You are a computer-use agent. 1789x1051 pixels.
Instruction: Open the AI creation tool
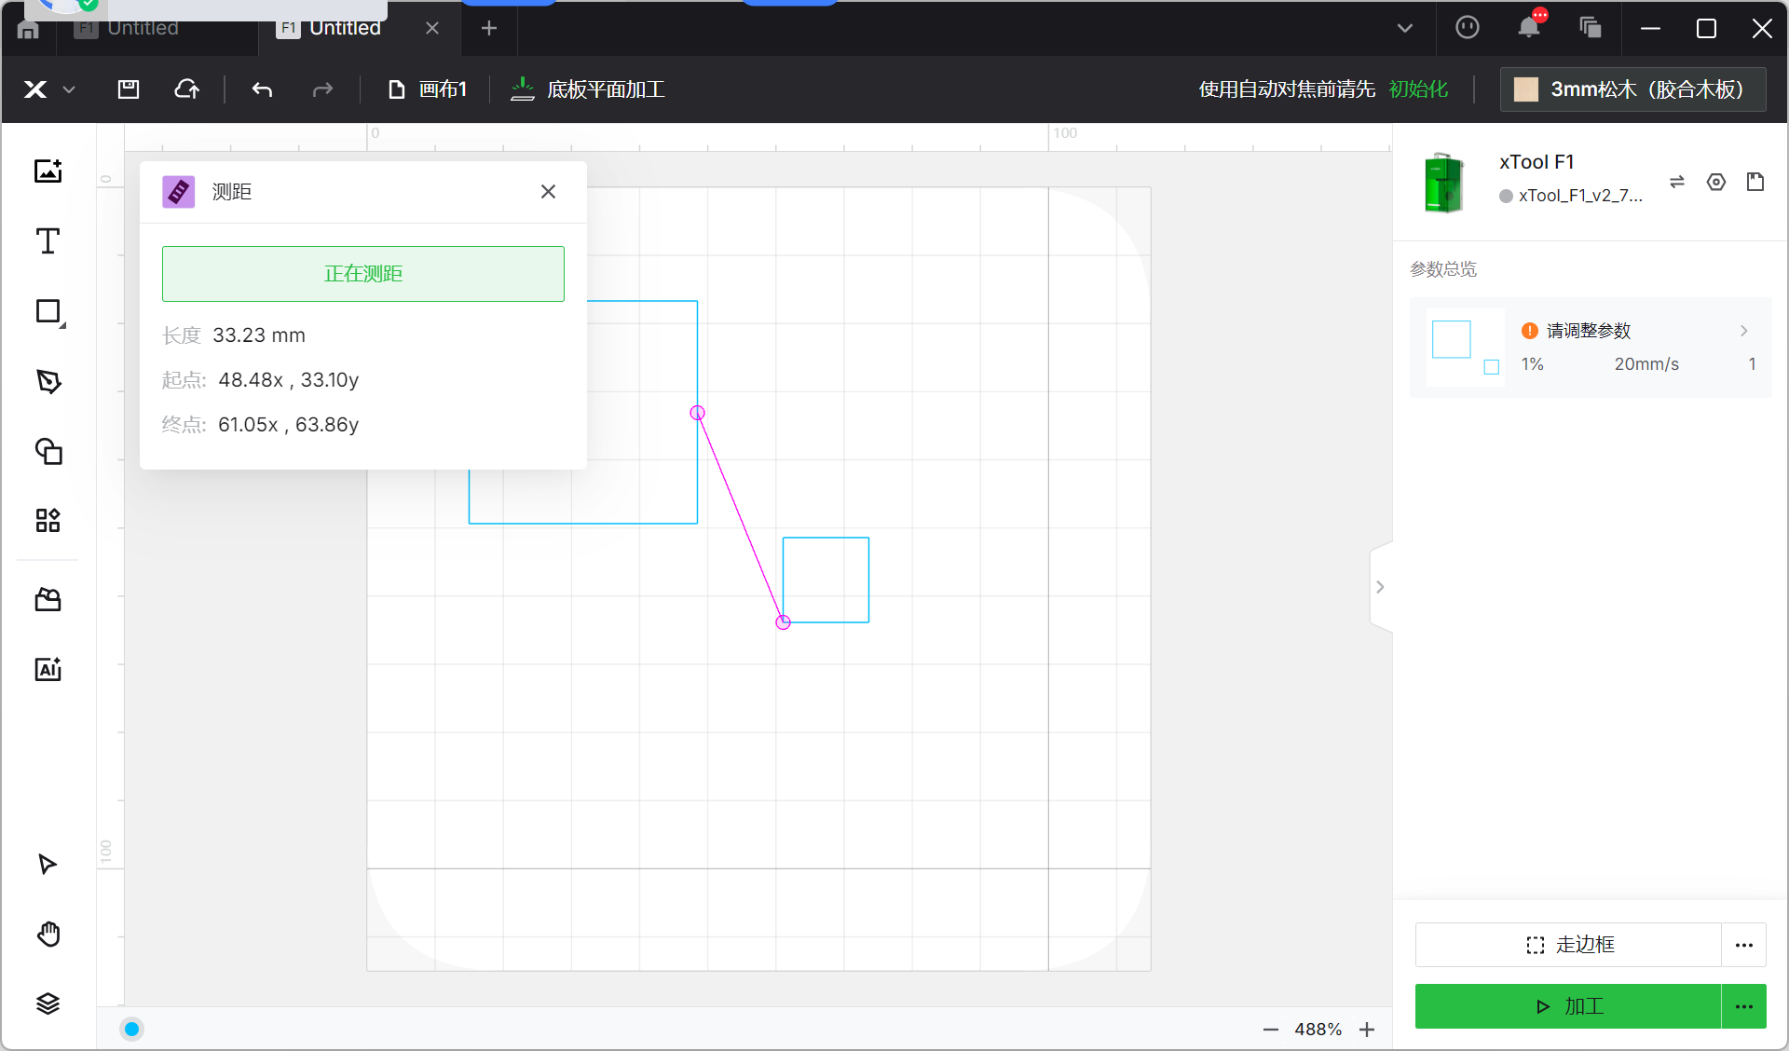pos(48,669)
